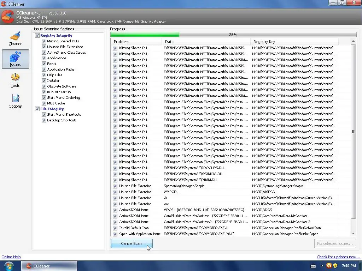
Task: Toggle Start Menu Ordering checkbox
Action: (44, 97)
